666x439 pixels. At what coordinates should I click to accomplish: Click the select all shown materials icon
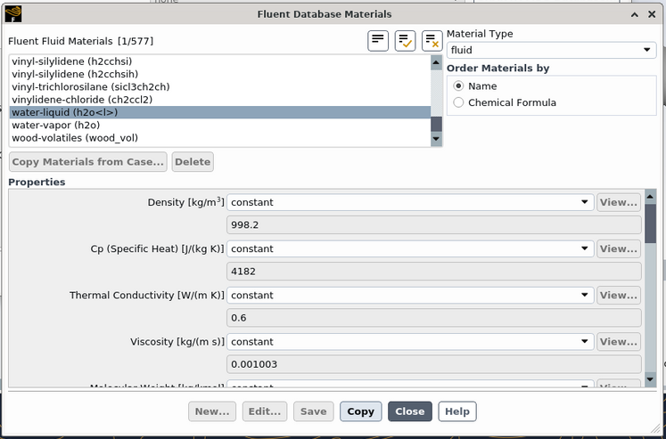pyautogui.click(x=405, y=40)
